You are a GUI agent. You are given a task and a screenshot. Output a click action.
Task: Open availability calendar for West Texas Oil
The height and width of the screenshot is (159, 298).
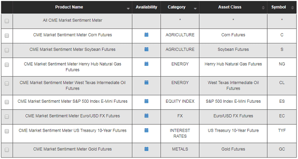(146, 82)
